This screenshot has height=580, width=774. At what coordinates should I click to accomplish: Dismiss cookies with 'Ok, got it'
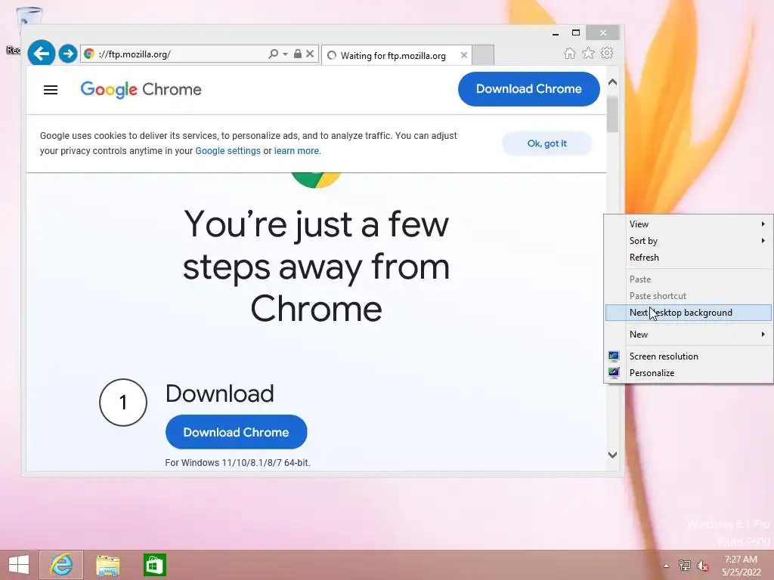click(x=547, y=143)
